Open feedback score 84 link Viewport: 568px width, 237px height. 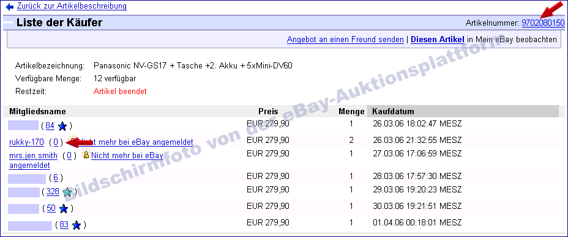point(50,126)
